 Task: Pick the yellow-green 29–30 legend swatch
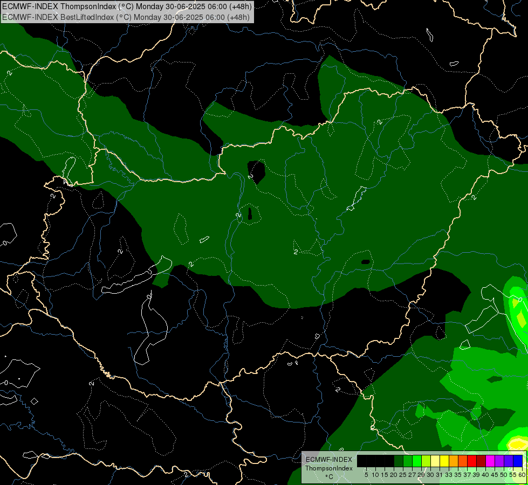(426, 461)
